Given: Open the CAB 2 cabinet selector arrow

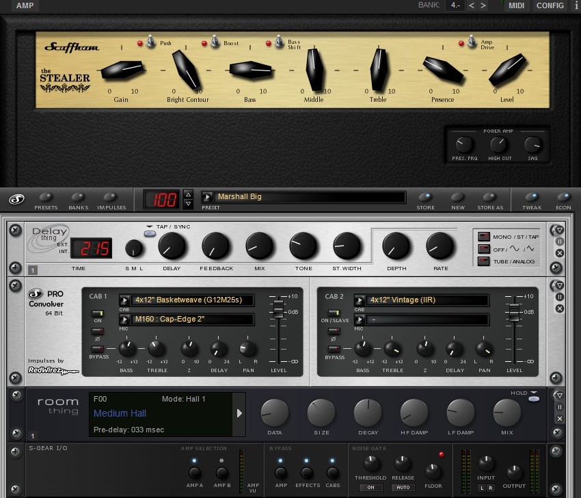Looking at the screenshot, I should coord(359,300).
